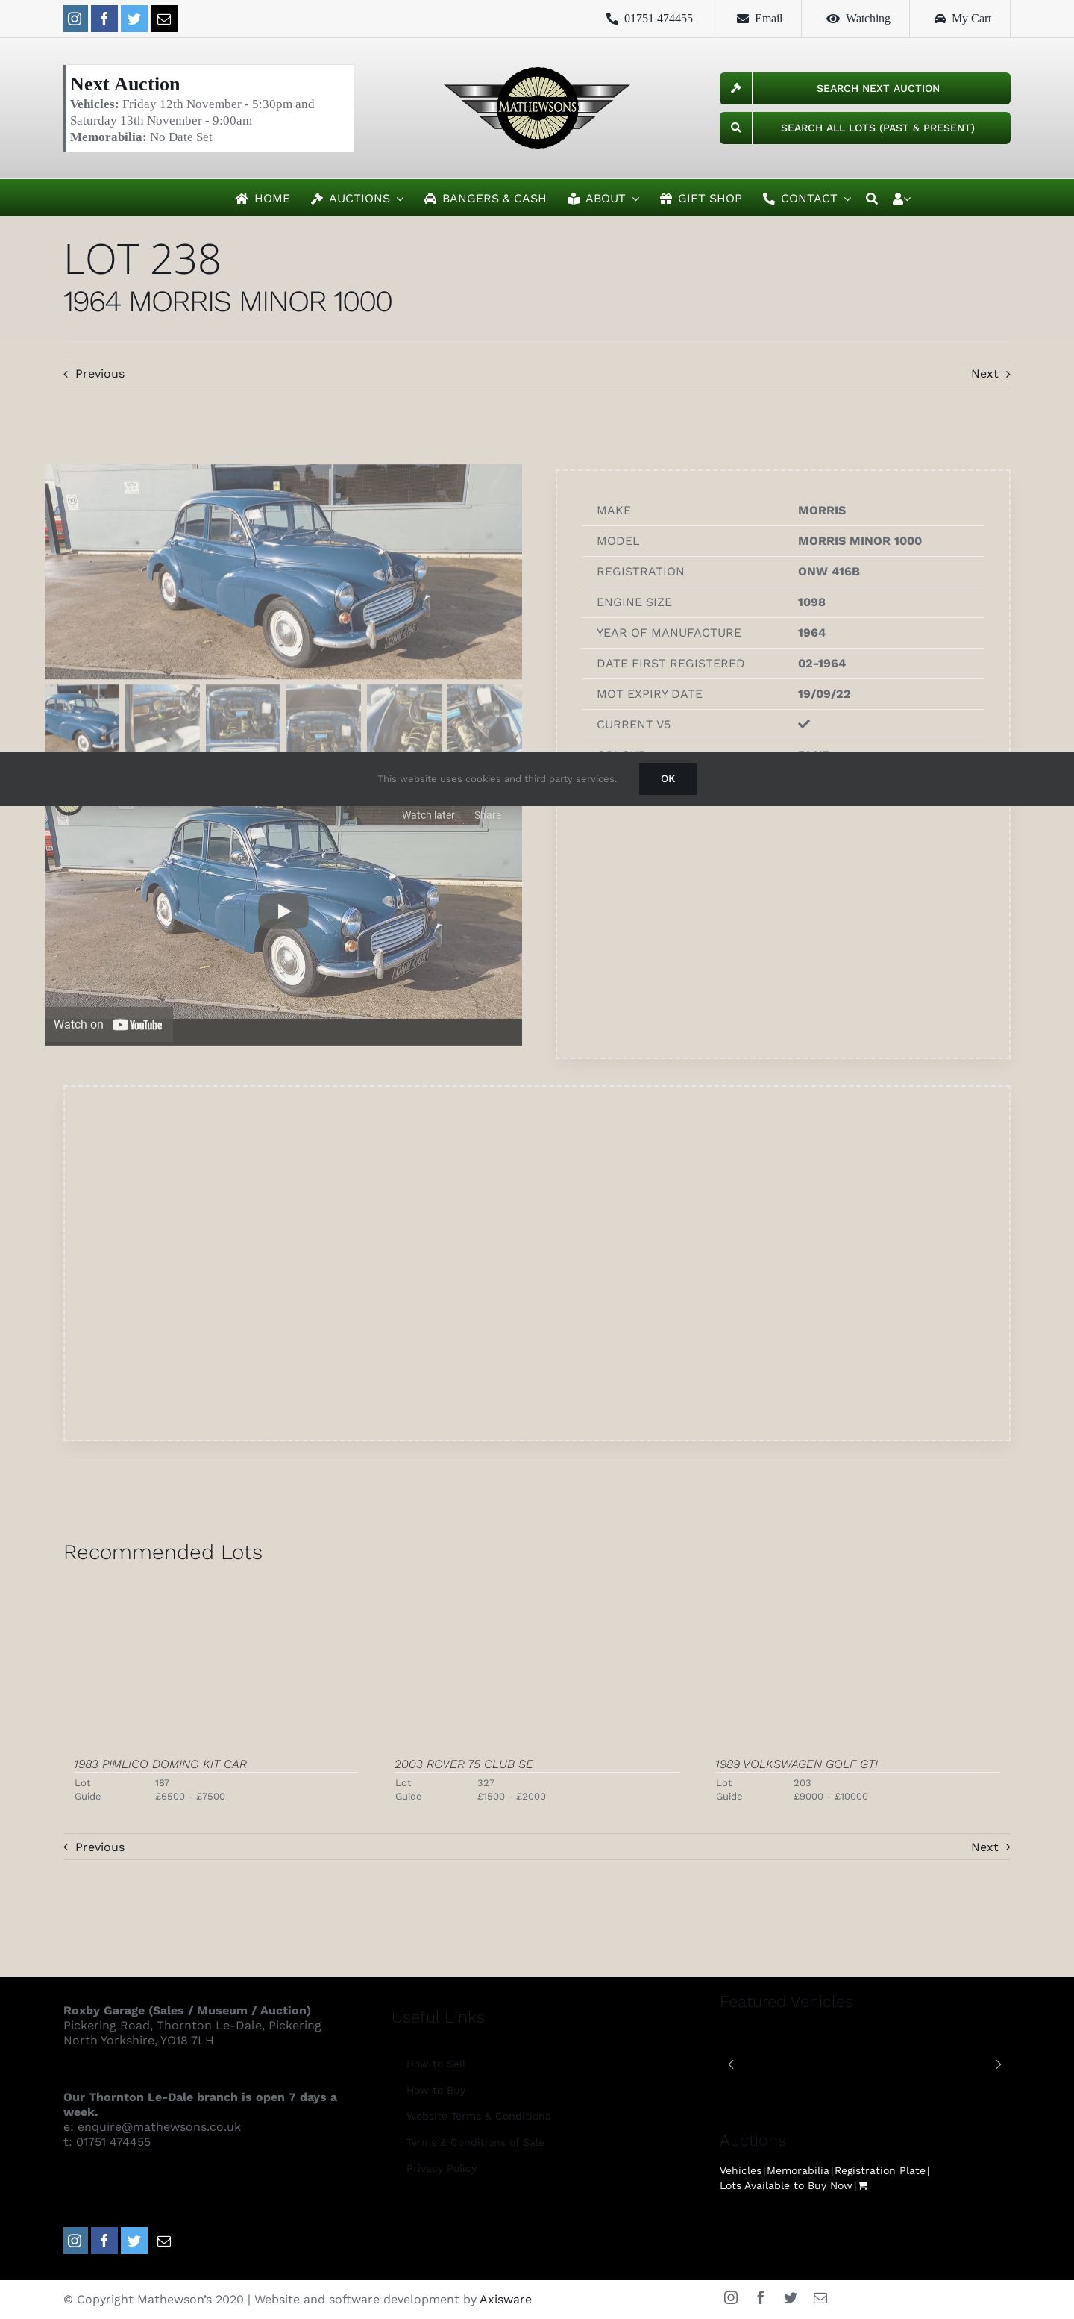Select first car exterior thumbnail

point(82,718)
